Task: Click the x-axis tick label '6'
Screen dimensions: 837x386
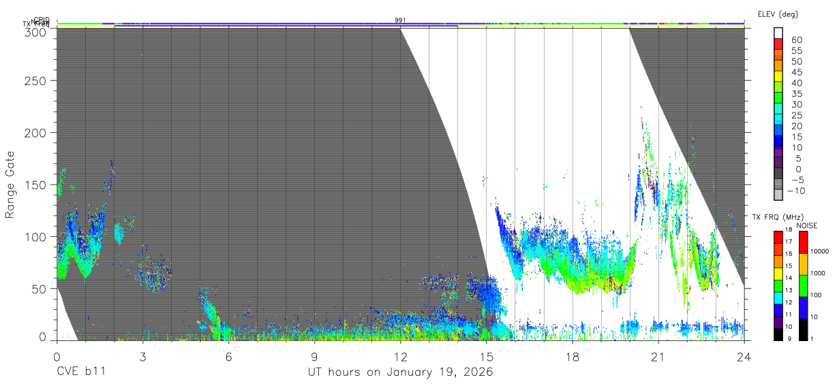Action: tap(228, 356)
